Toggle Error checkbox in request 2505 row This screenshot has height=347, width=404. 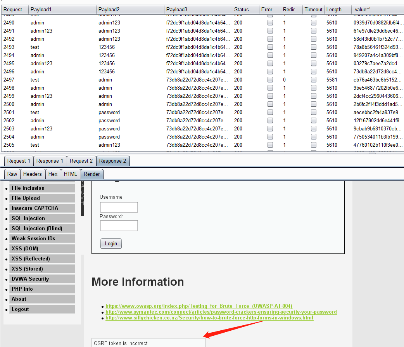coord(270,145)
